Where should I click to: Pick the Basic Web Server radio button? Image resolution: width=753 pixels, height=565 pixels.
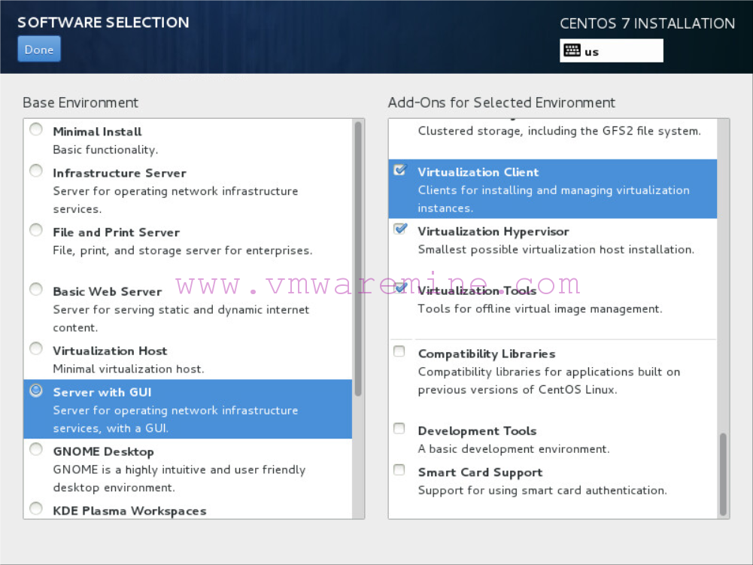[x=36, y=290]
